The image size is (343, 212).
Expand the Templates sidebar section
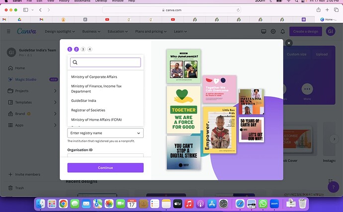(55, 102)
